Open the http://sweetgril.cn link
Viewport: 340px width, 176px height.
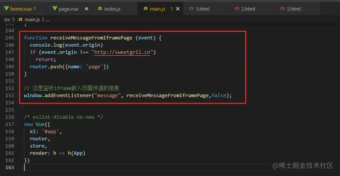122,52
